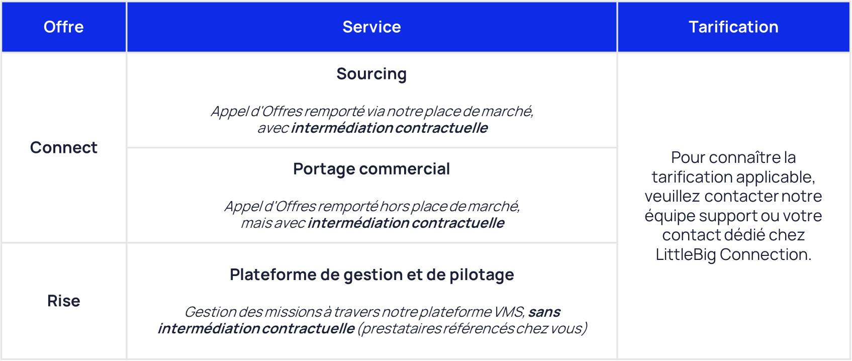Click bold intermédiation contractuelle under Portage commercial

[406, 223]
